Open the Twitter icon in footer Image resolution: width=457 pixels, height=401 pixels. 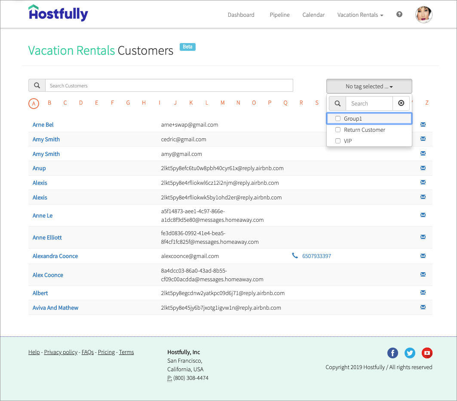point(410,353)
